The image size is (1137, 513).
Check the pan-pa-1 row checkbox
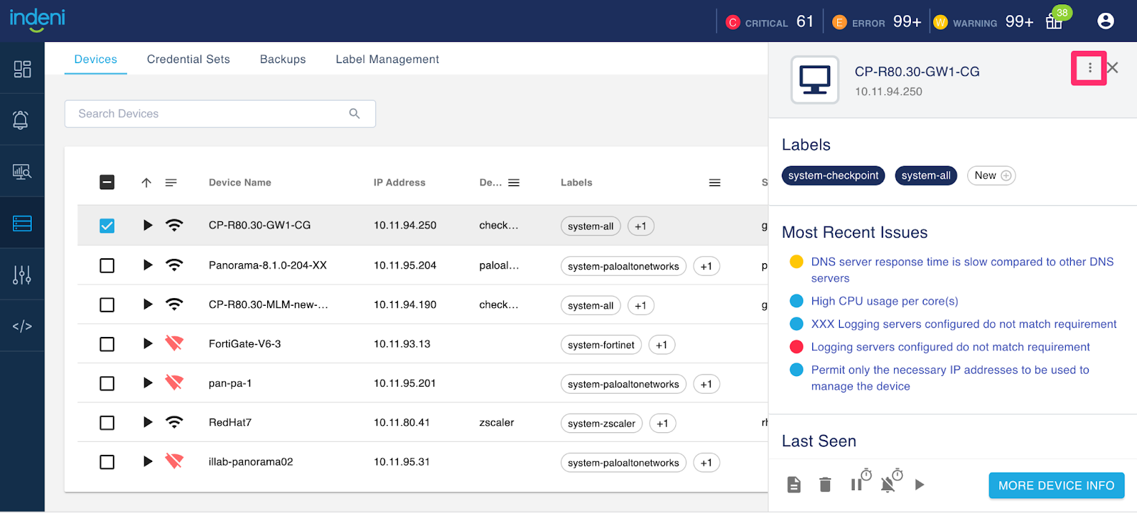click(x=107, y=383)
